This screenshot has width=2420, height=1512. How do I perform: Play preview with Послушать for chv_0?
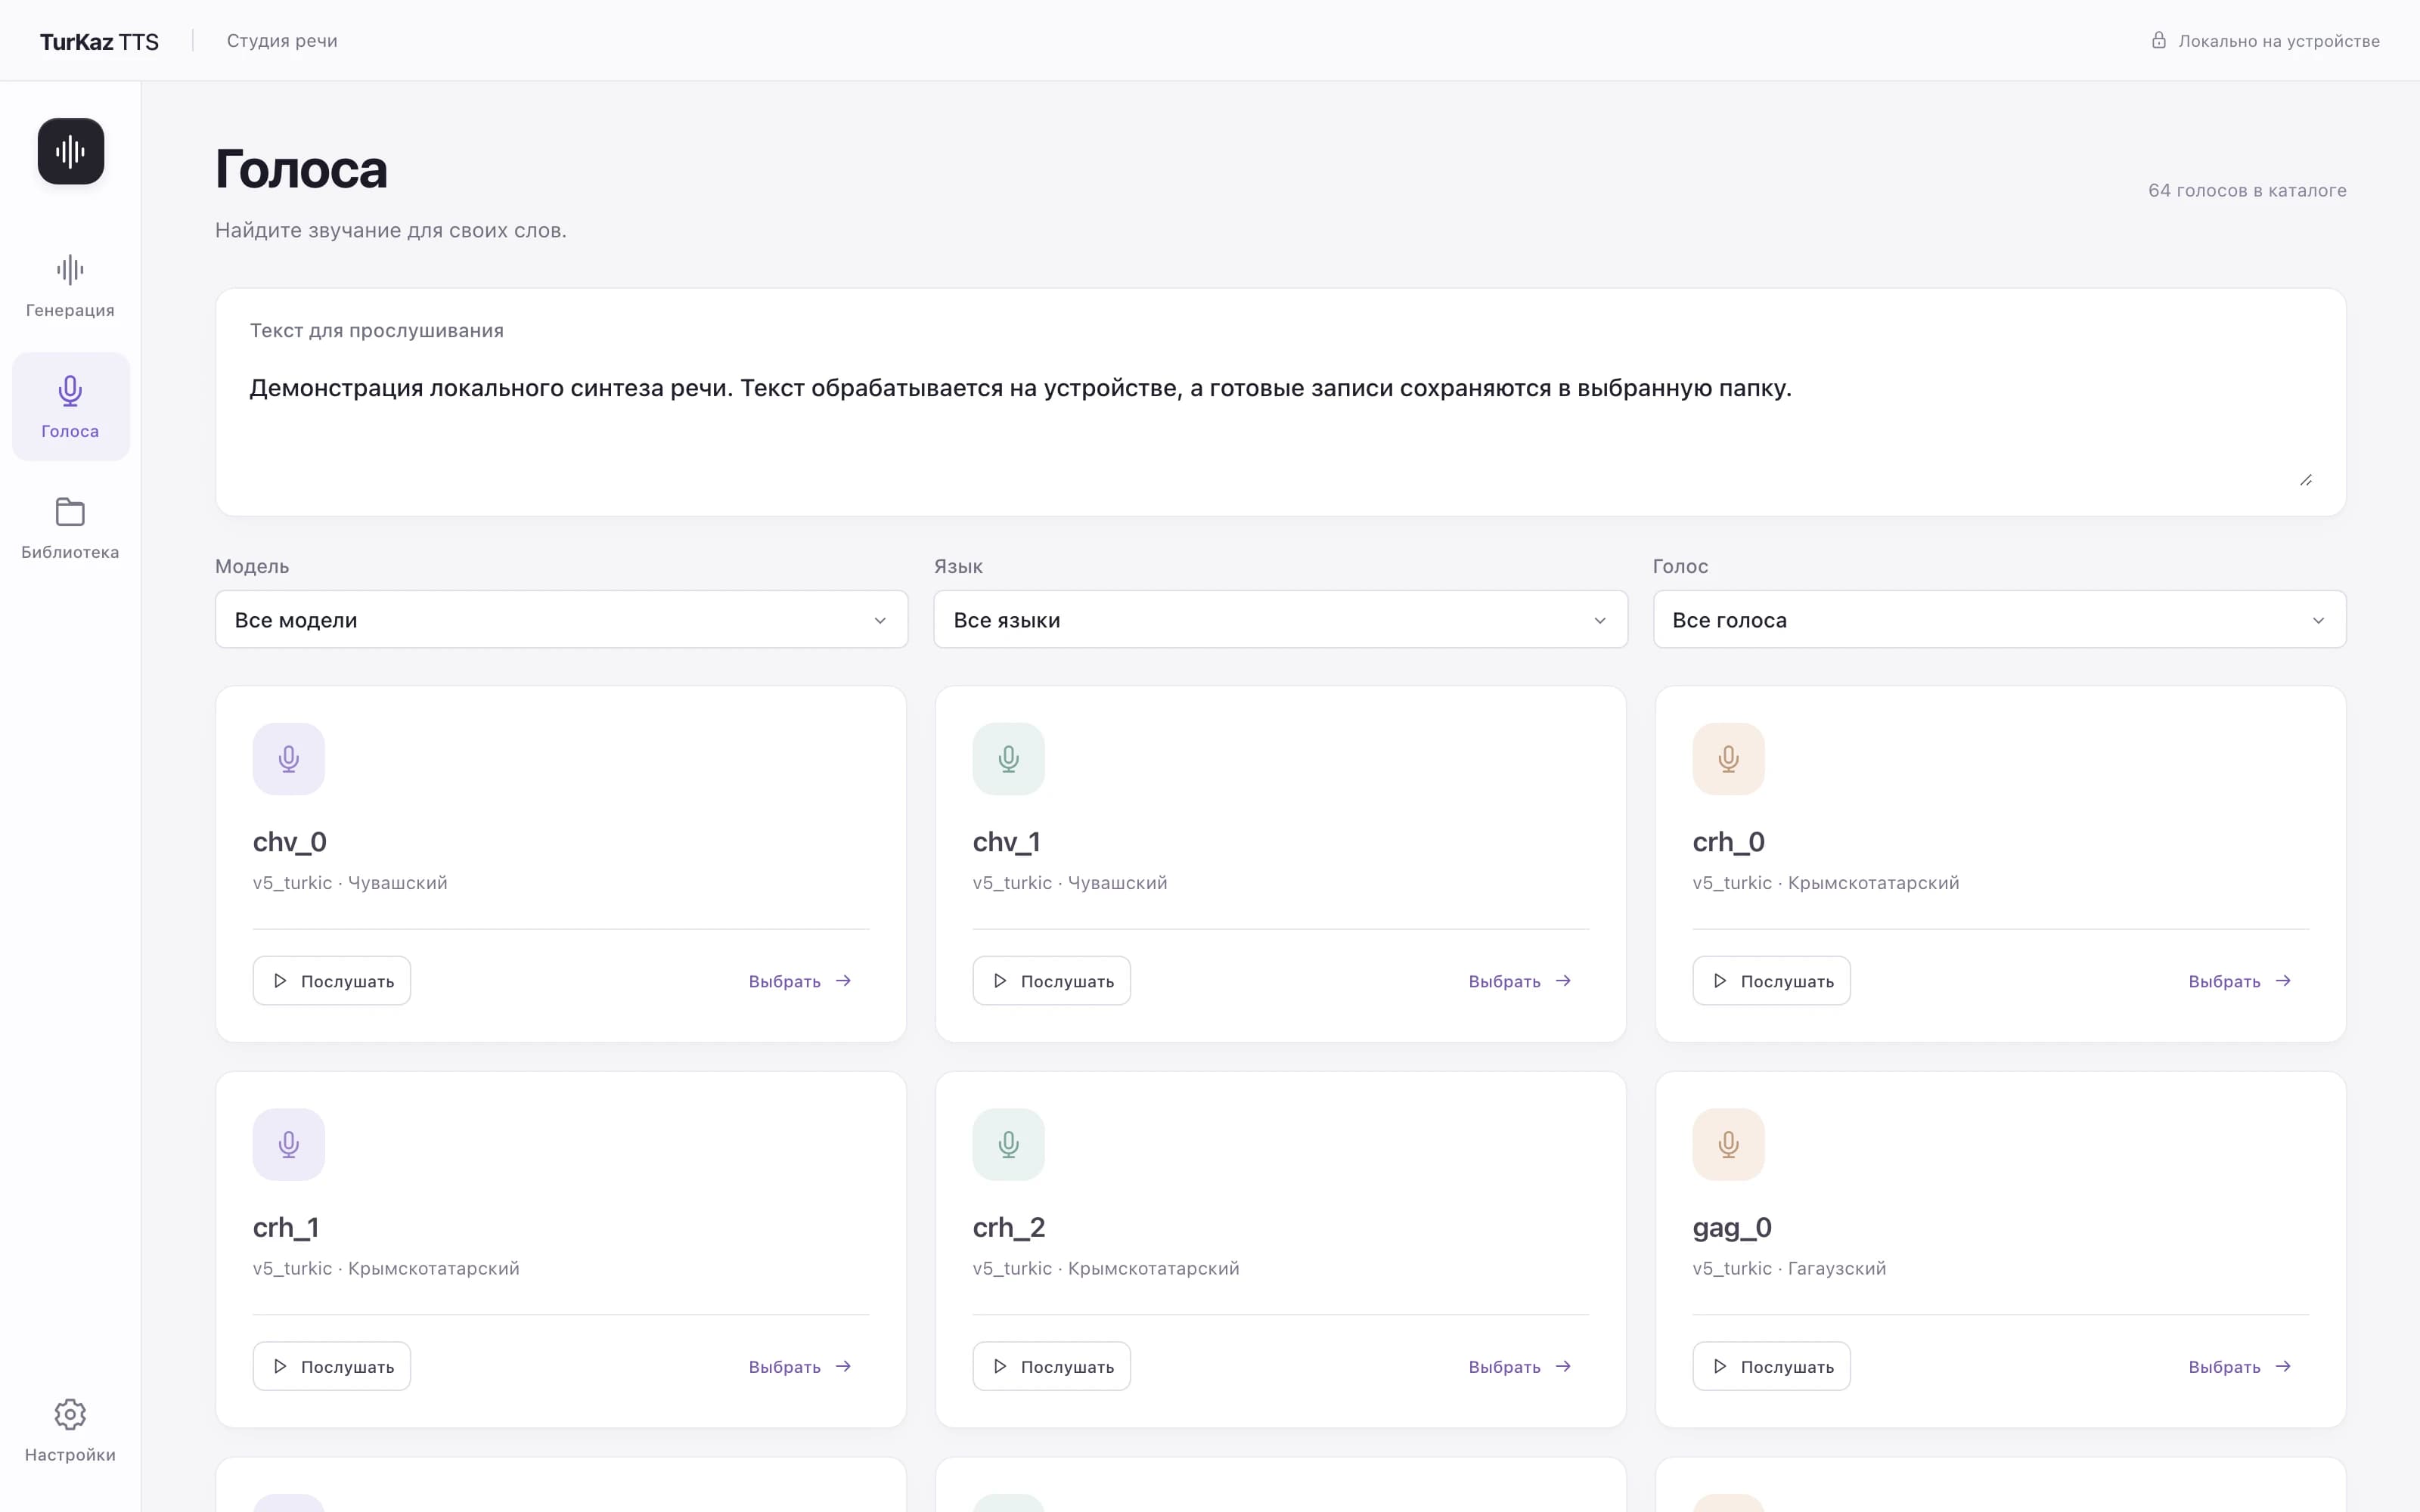point(332,981)
